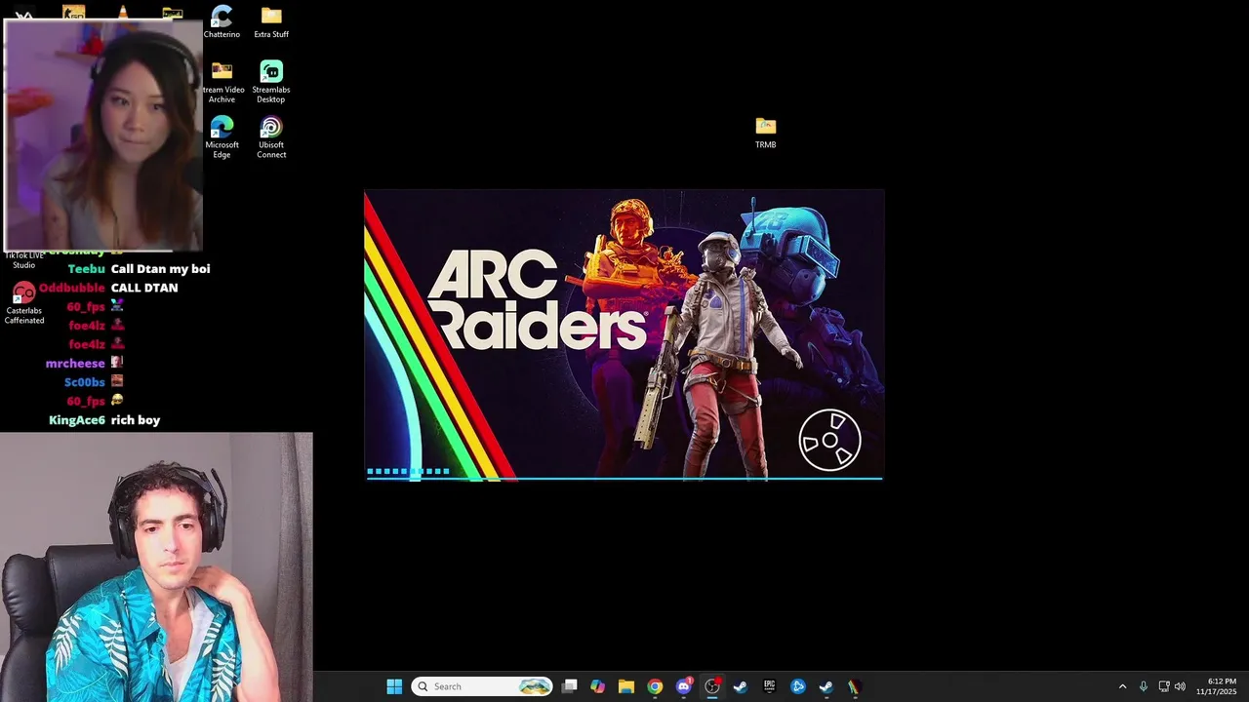Open Copilot from the taskbar
Viewport: 1249px width, 702px height.
coord(598,686)
